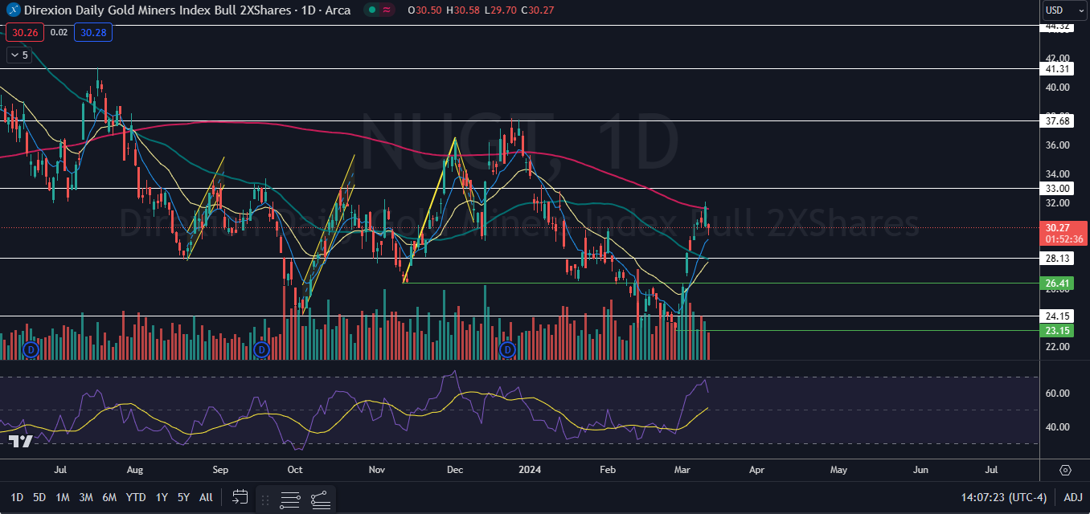Click the high value H30.58

(x=461, y=10)
